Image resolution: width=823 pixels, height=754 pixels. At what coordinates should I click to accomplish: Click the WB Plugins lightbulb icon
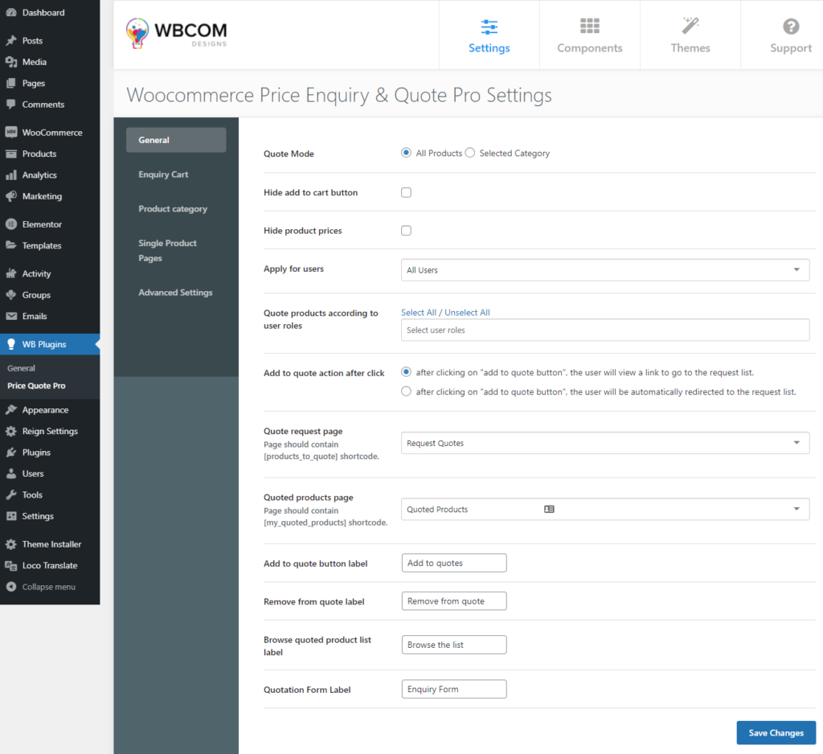point(11,345)
